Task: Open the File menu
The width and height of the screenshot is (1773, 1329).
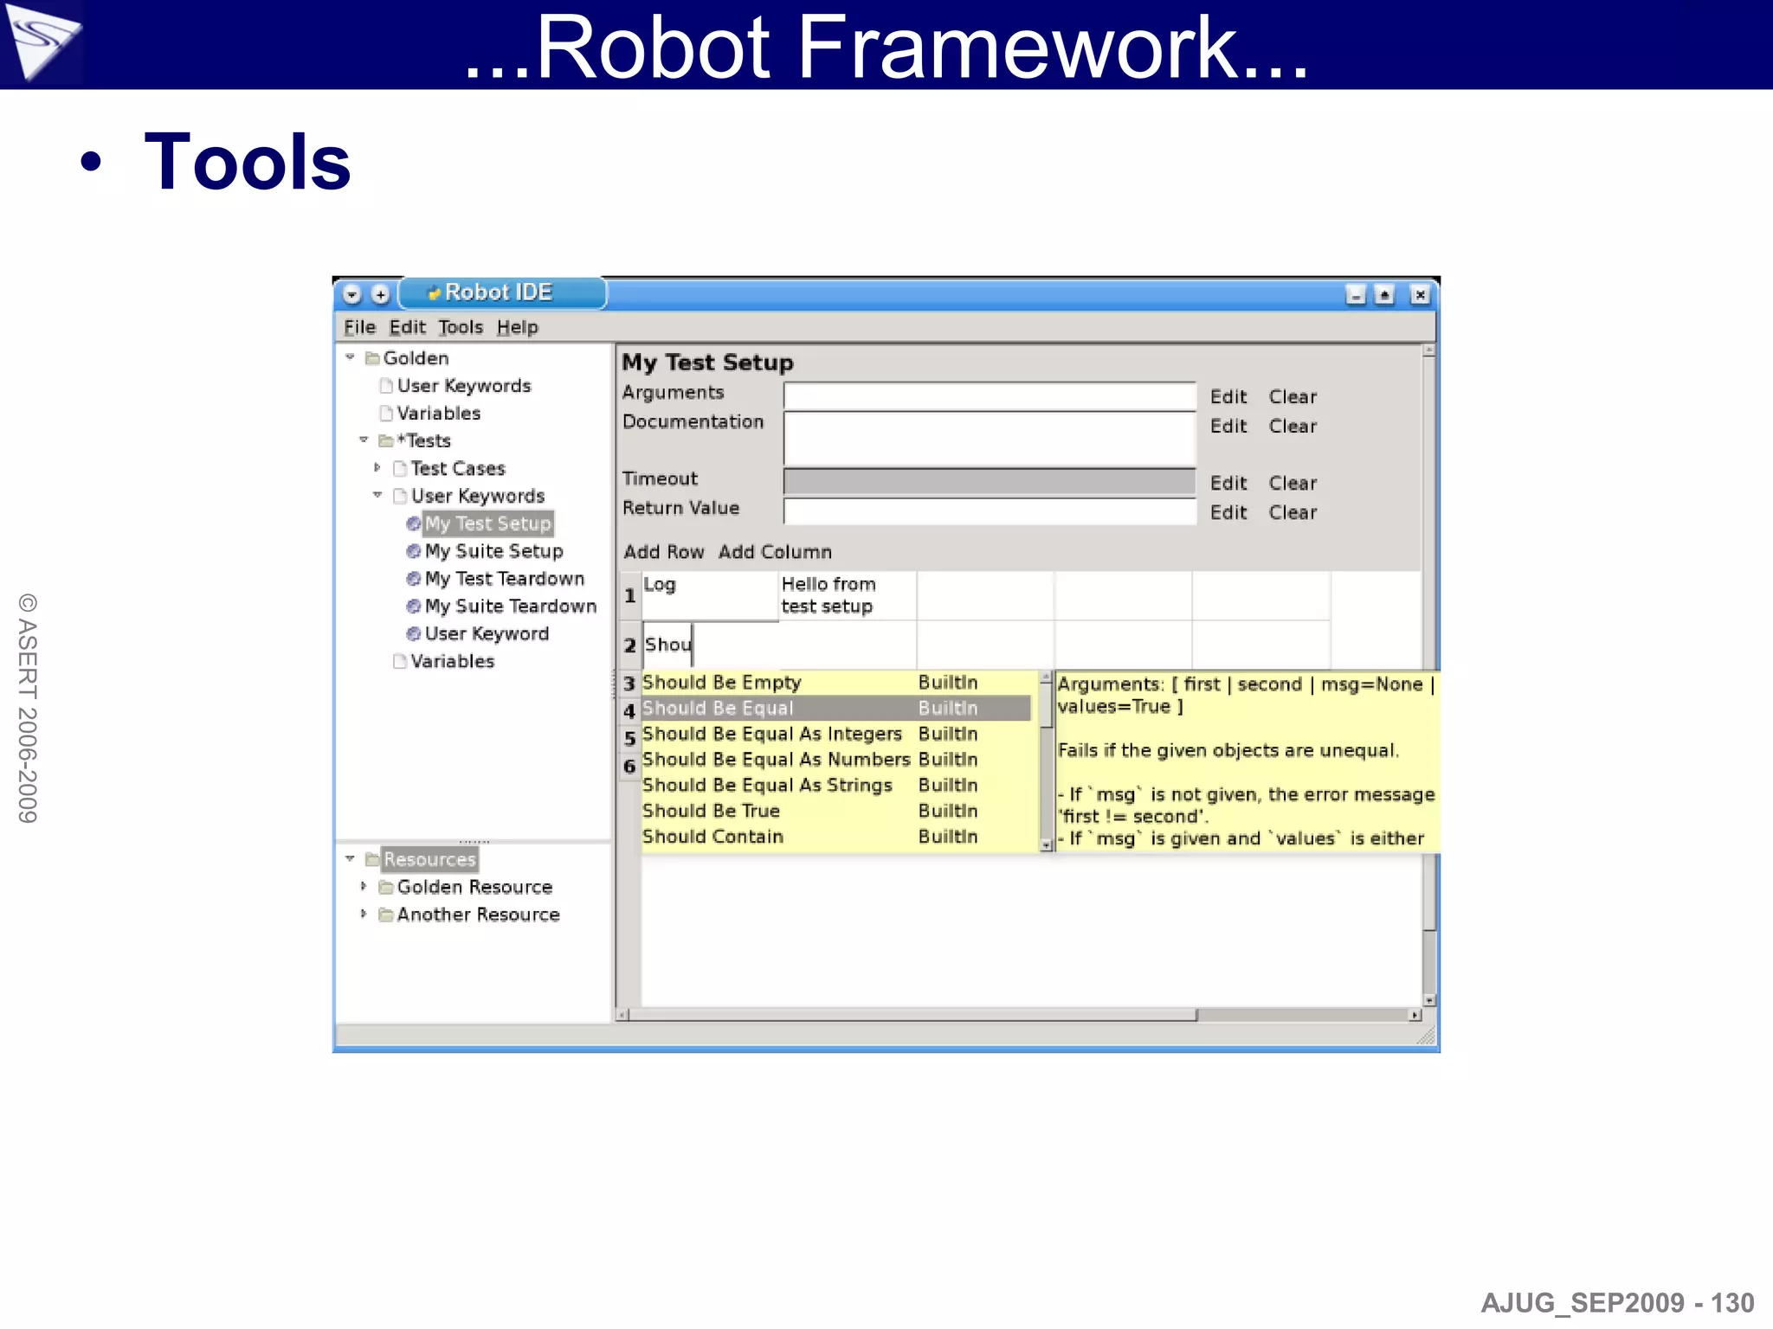Action: pyautogui.click(x=359, y=327)
